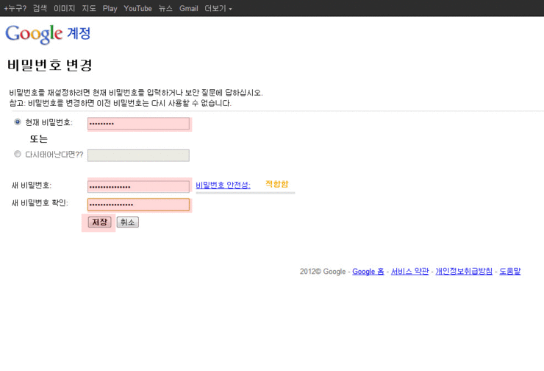The height and width of the screenshot is (371, 544).
Task: Focus the 새 비밀번호 확인 field
Action: 138,205
